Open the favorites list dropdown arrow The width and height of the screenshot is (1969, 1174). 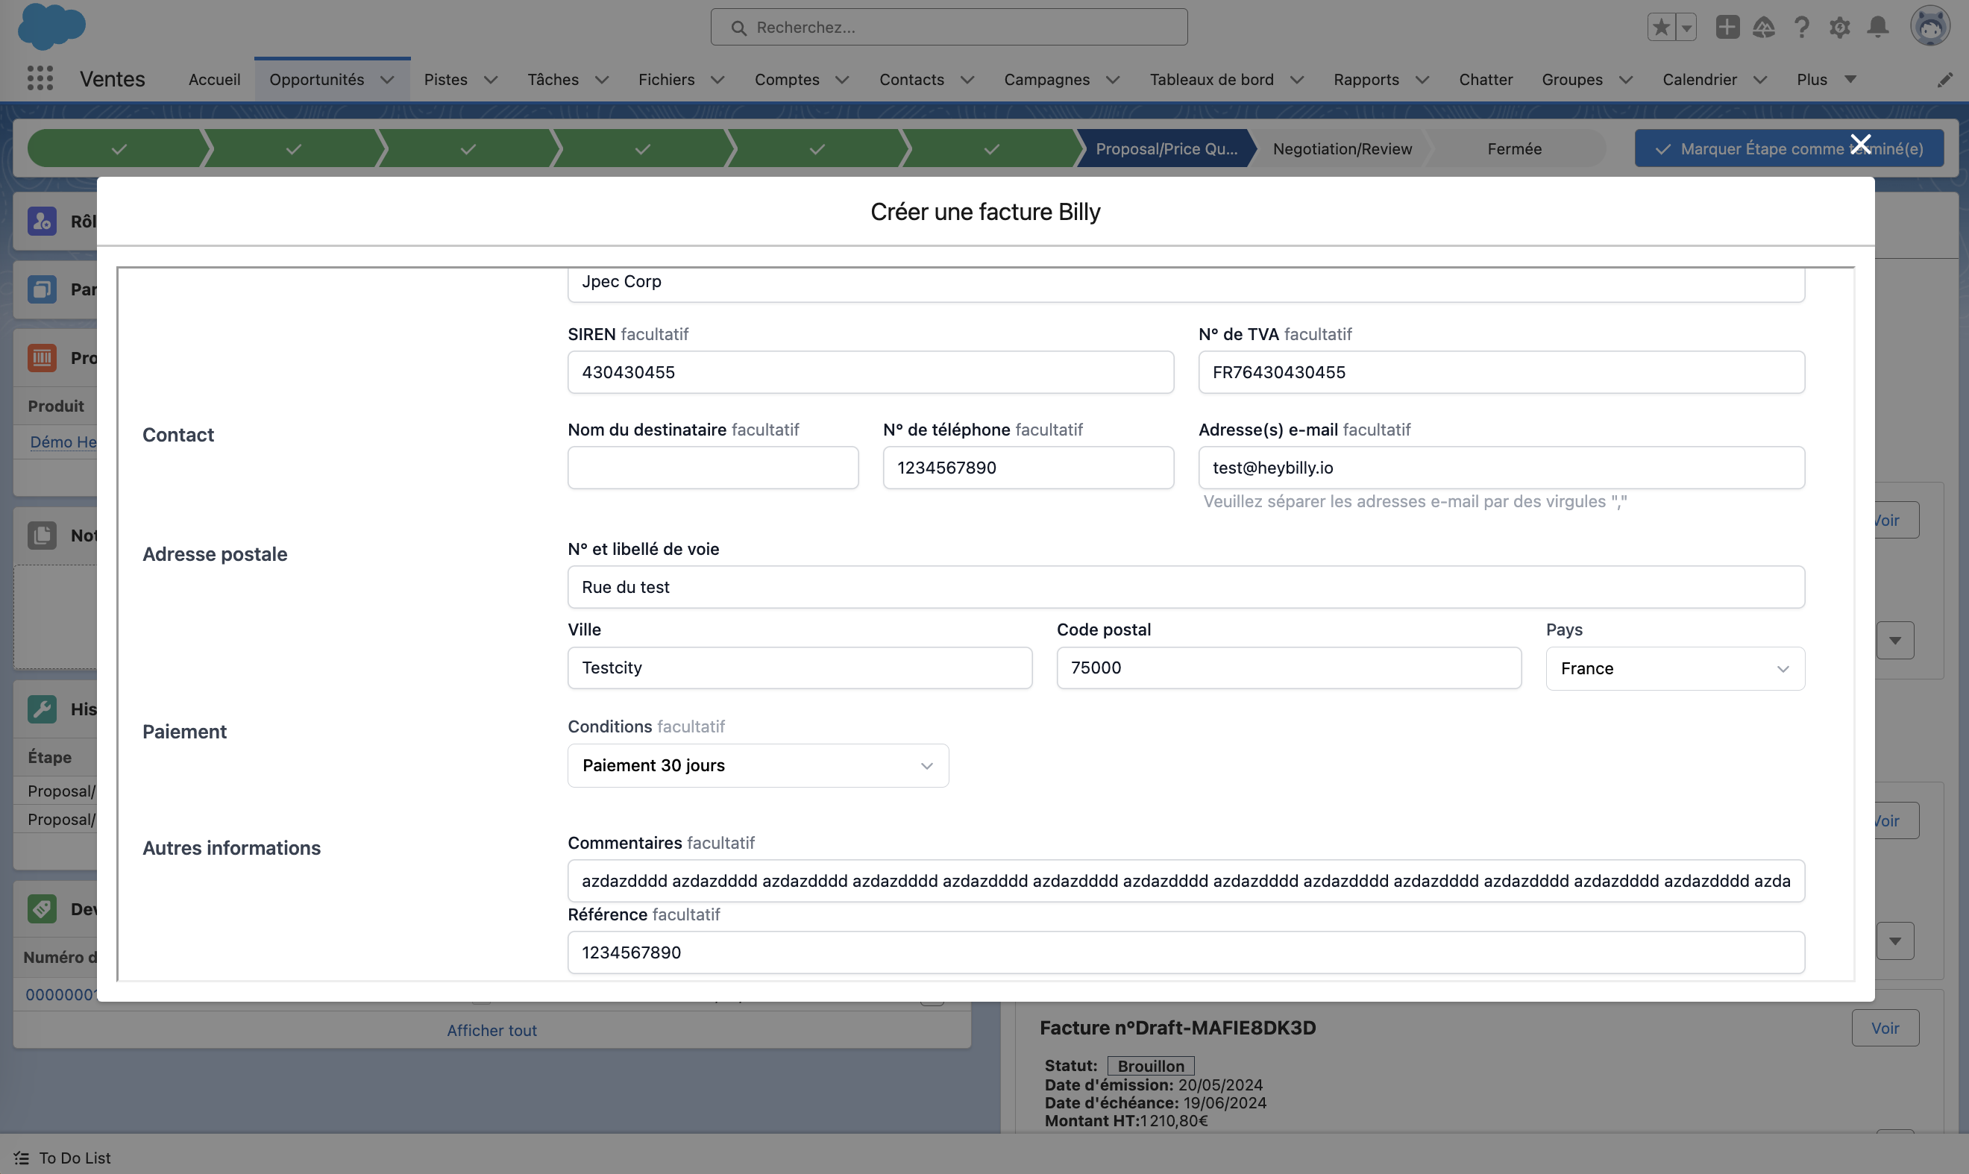[1686, 27]
